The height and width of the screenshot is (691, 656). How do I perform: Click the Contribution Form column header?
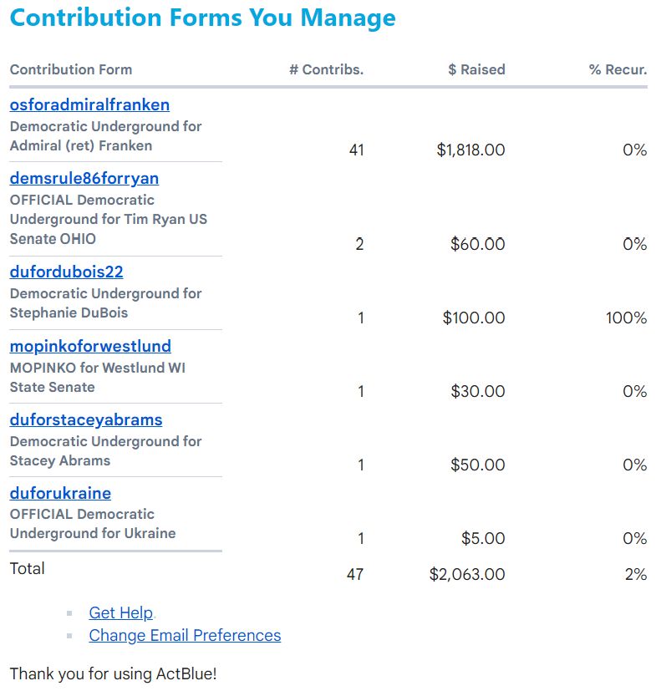pyautogui.click(x=71, y=70)
